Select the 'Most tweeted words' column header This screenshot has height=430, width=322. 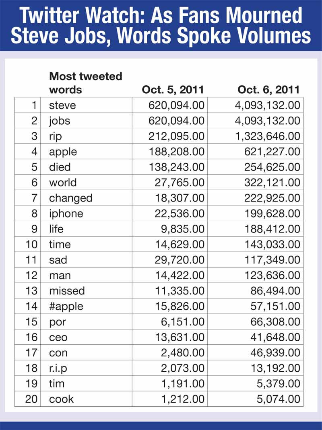tap(85, 82)
